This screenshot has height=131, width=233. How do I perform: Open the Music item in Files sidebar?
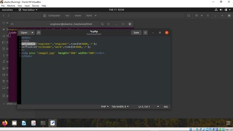pos(5,62)
